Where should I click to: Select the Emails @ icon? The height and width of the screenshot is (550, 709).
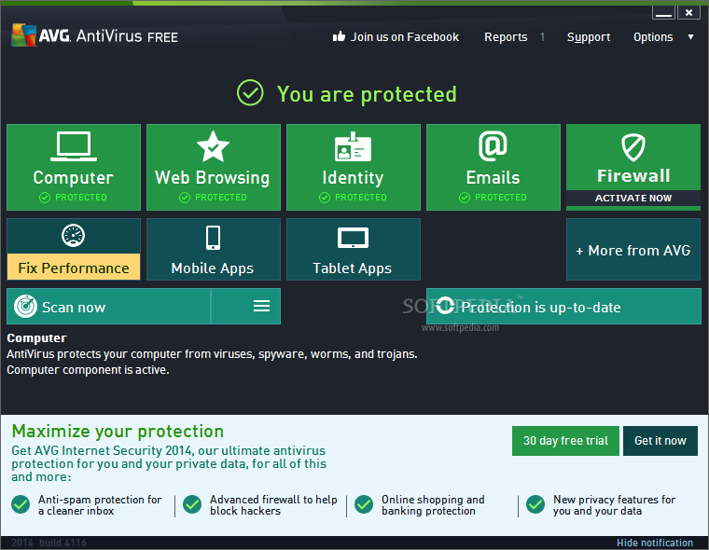493,146
